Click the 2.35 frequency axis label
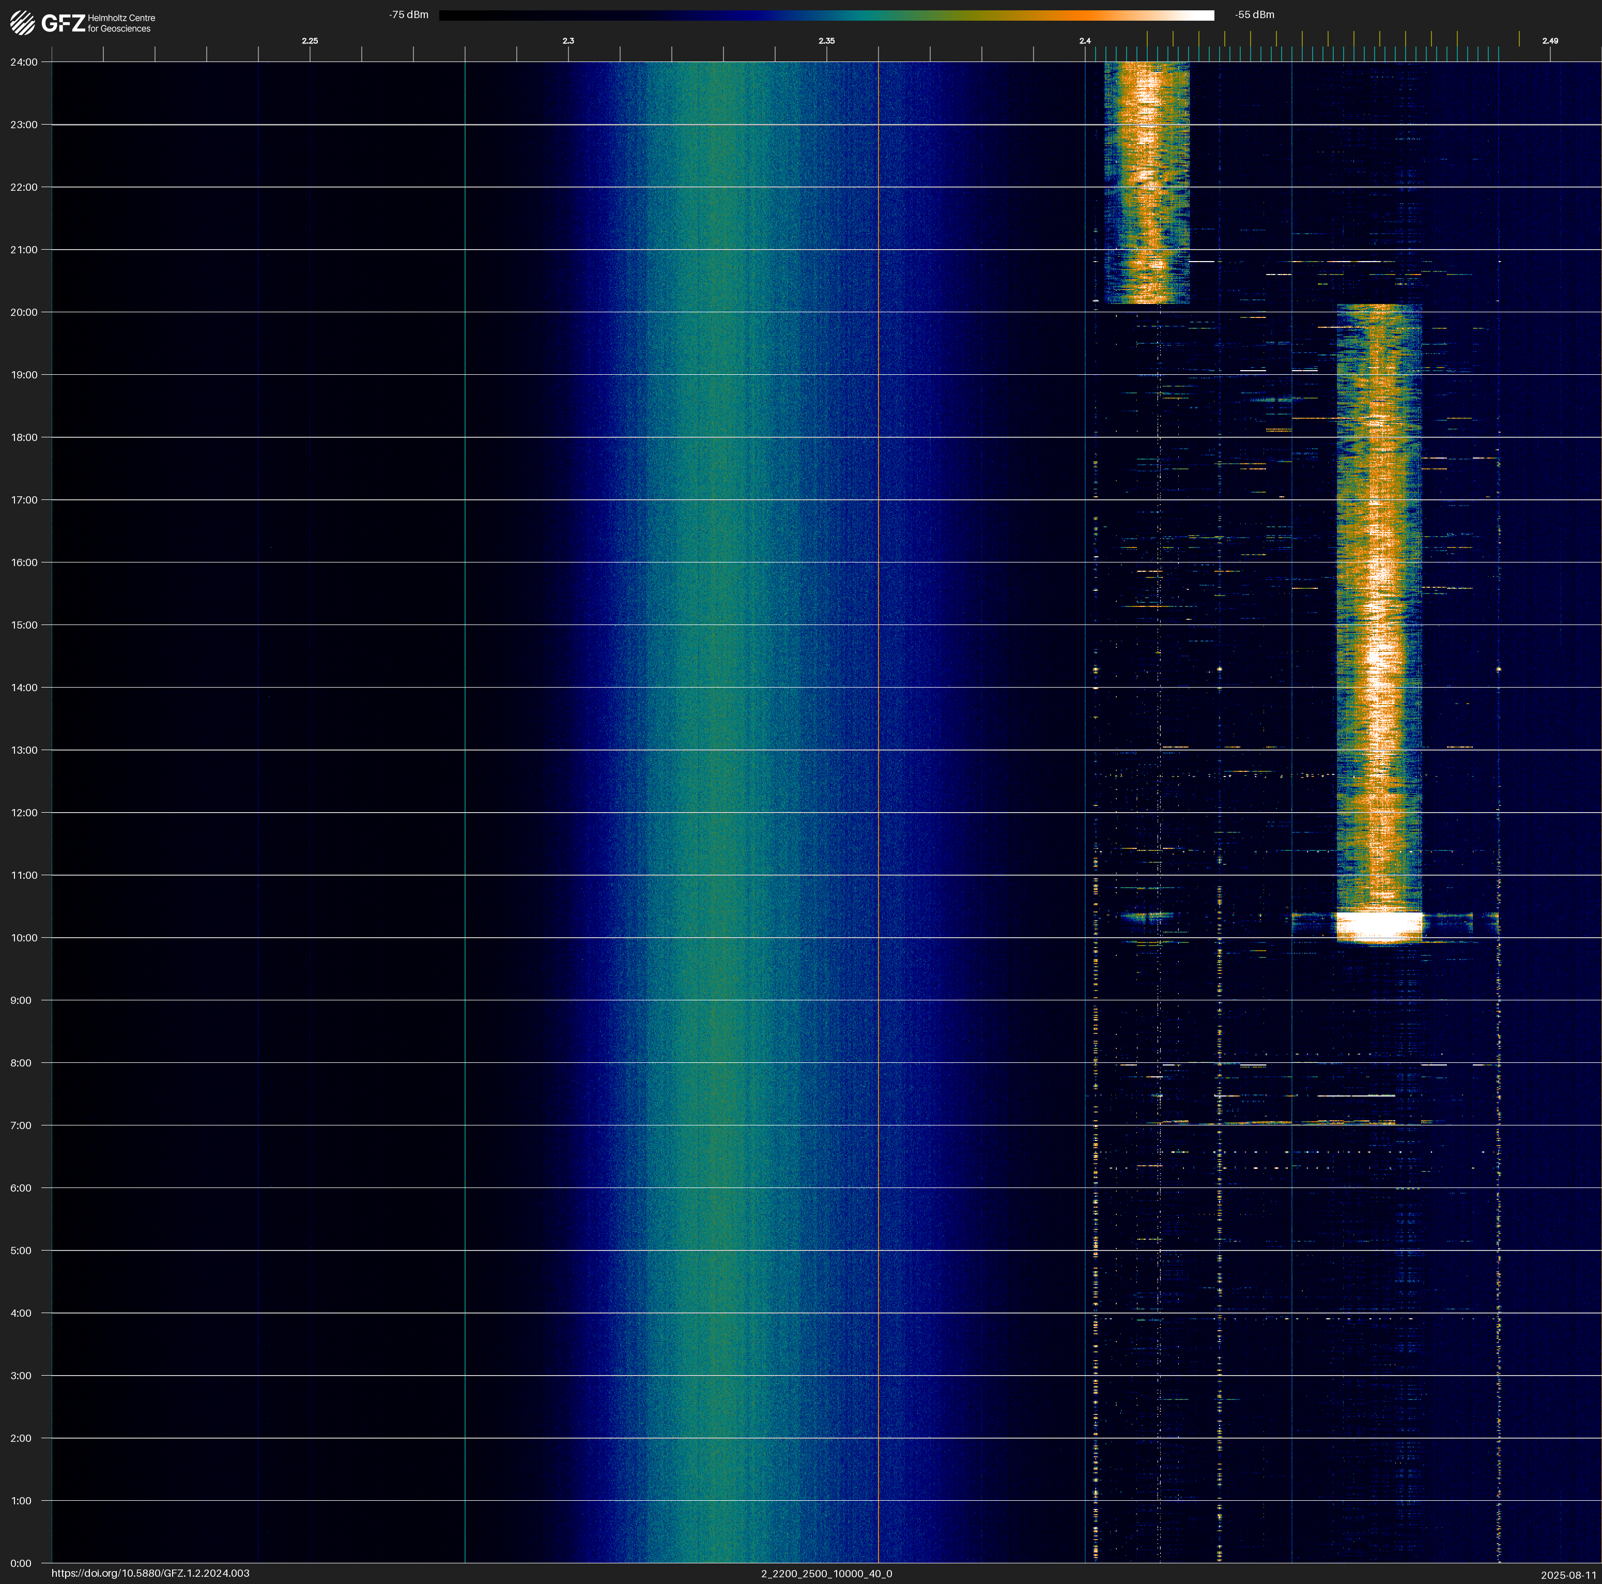The width and height of the screenshot is (1602, 1584). pyautogui.click(x=826, y=41)
